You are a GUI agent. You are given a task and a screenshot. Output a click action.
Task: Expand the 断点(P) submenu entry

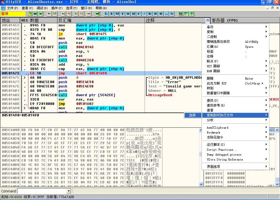(x=235, y=61)
